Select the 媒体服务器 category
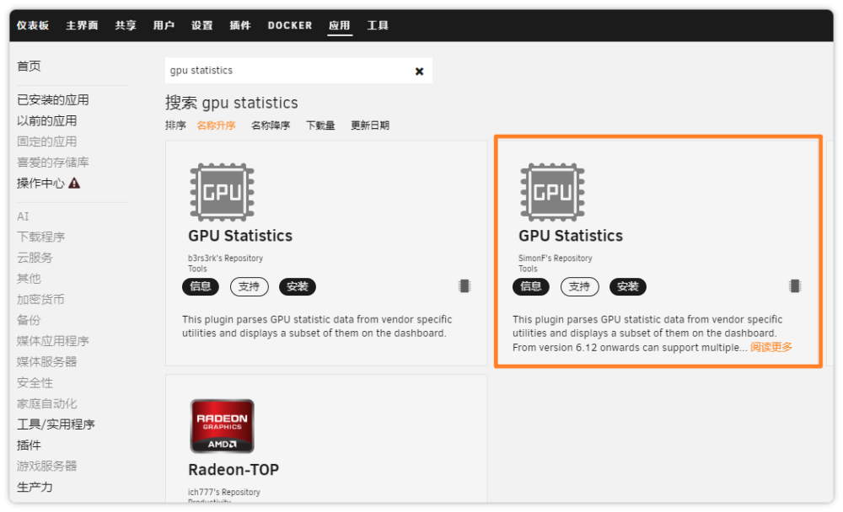Viewport: 843px width, 512px height. pos(46,361)
